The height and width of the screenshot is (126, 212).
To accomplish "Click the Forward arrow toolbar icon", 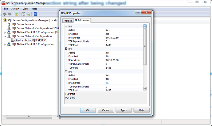I will [10, 14].
